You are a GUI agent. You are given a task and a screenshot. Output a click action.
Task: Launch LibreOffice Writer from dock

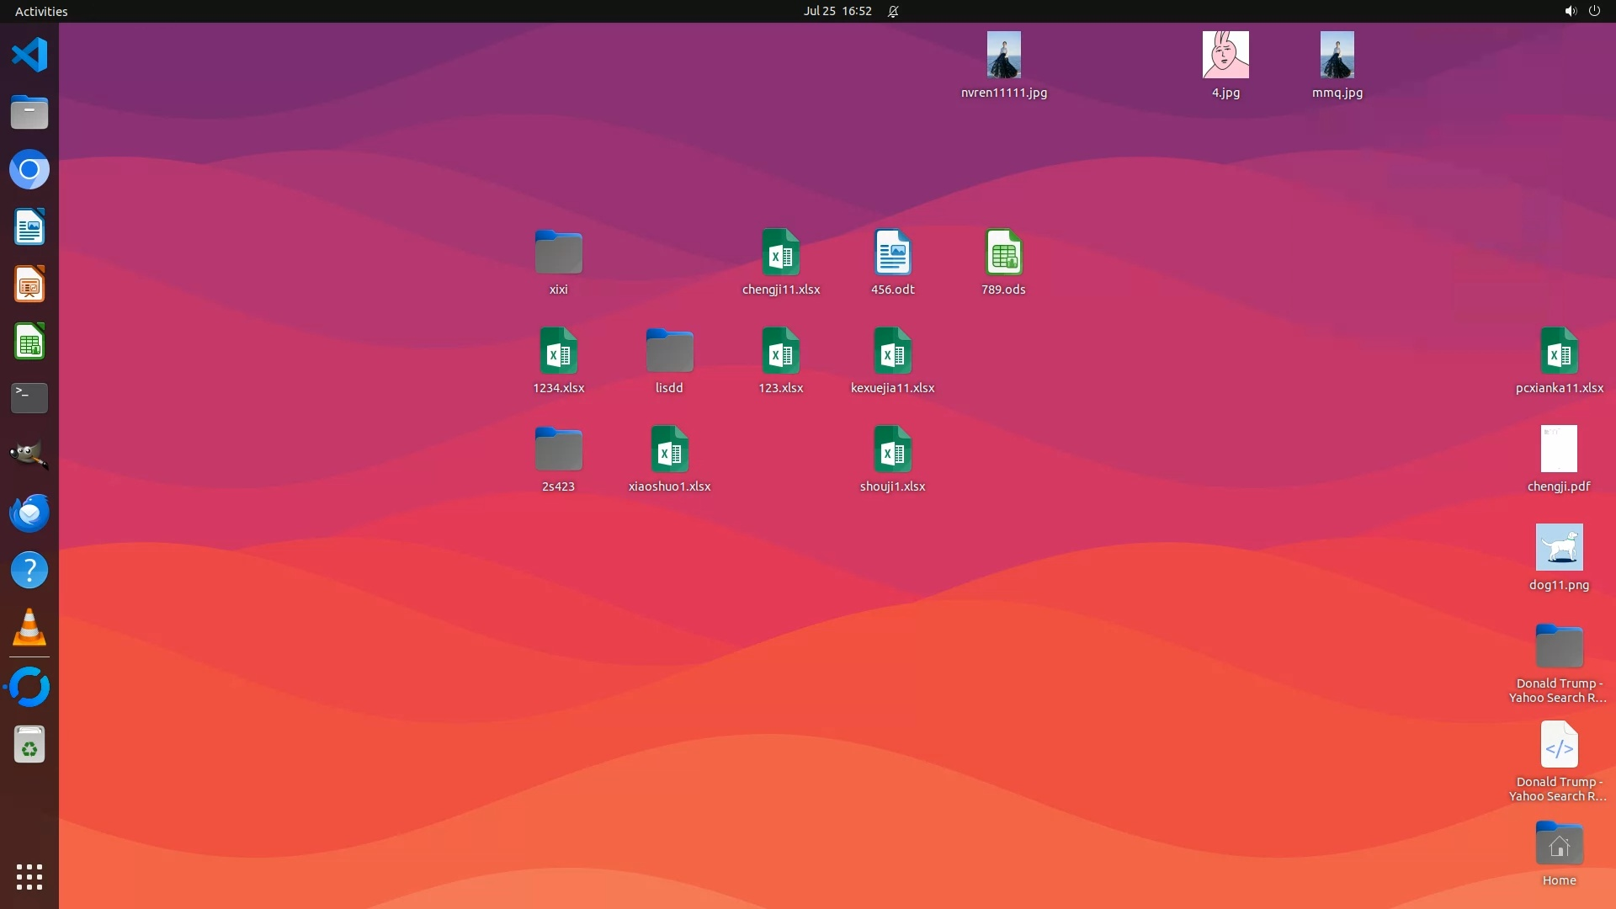coord(29,227)
